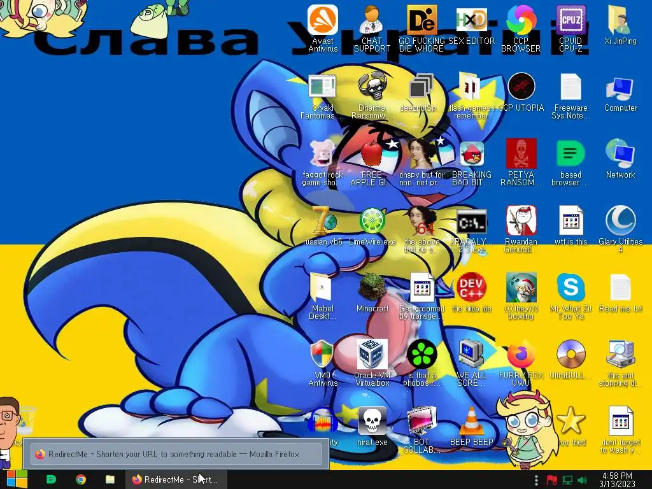Image resolution: width=652 pixels, height=489 pixels.
Task: Show hidden tray icons overflow
Action: tap(536, 480)
